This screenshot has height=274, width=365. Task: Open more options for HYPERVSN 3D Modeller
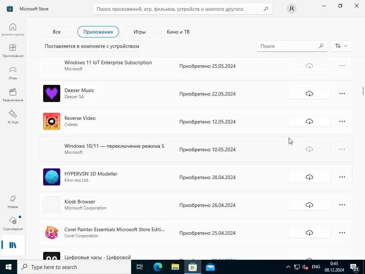point(342,177)
